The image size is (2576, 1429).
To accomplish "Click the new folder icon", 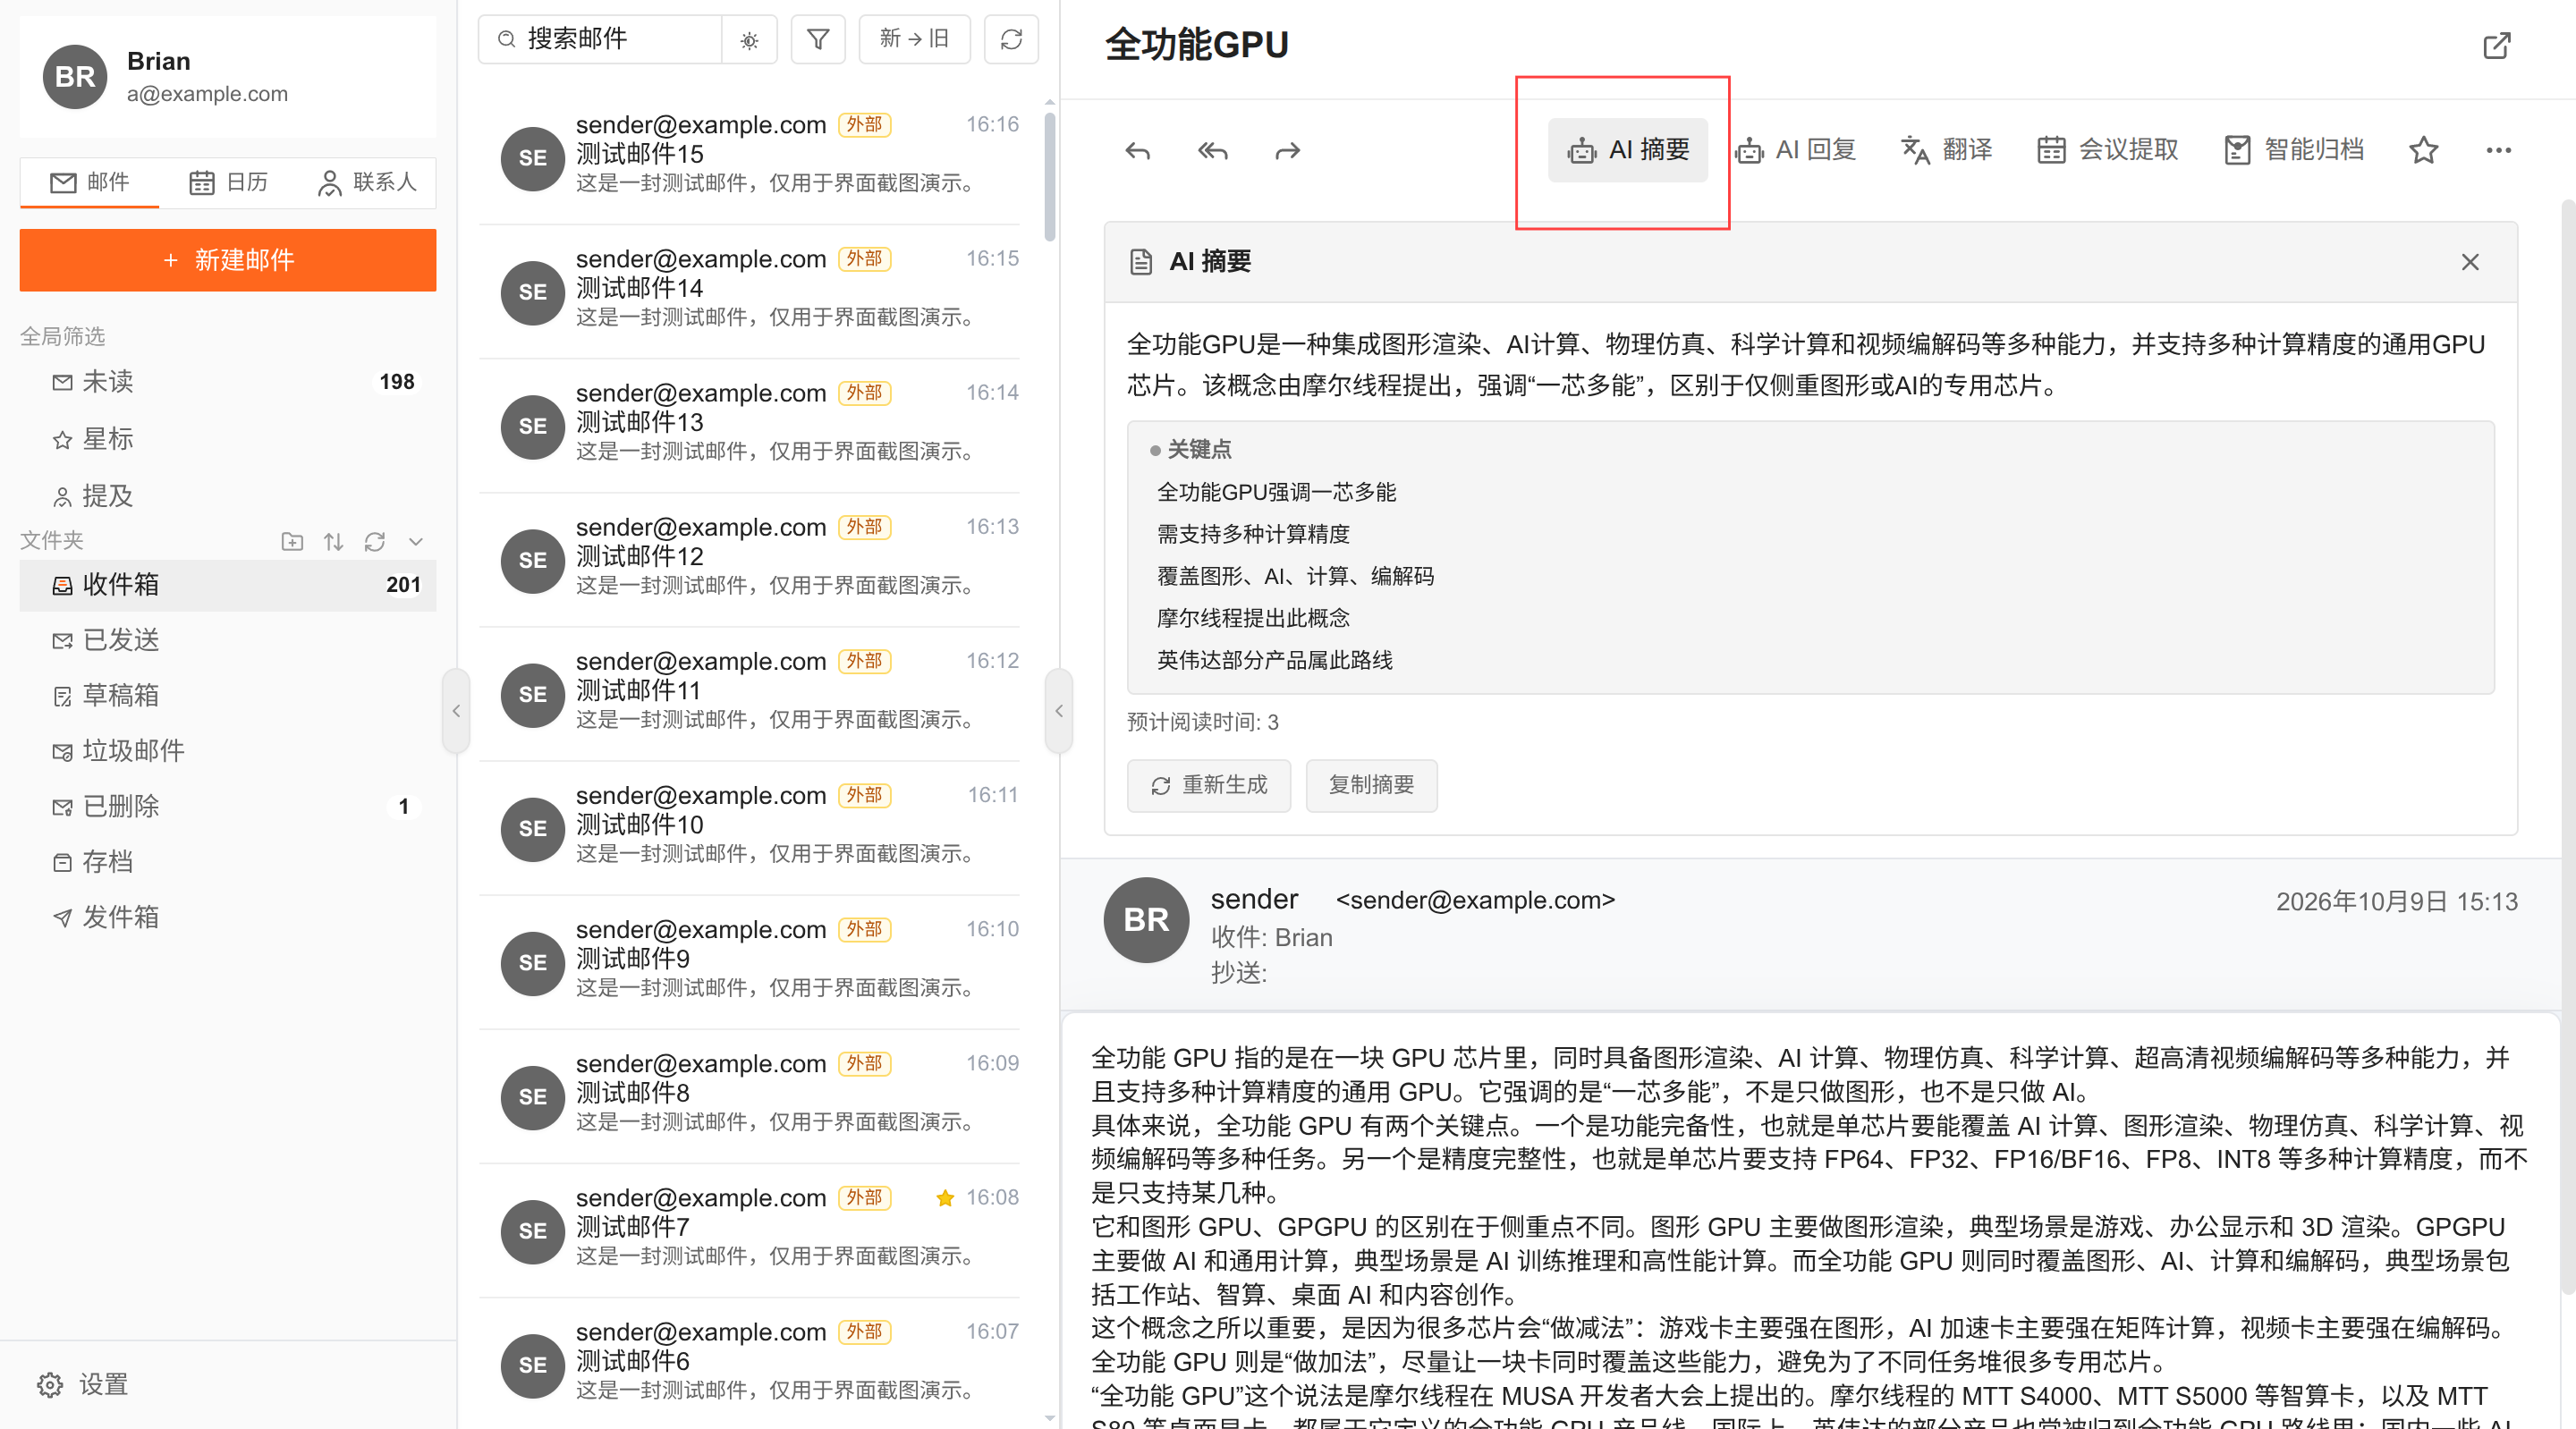I will tap(292, 541).
